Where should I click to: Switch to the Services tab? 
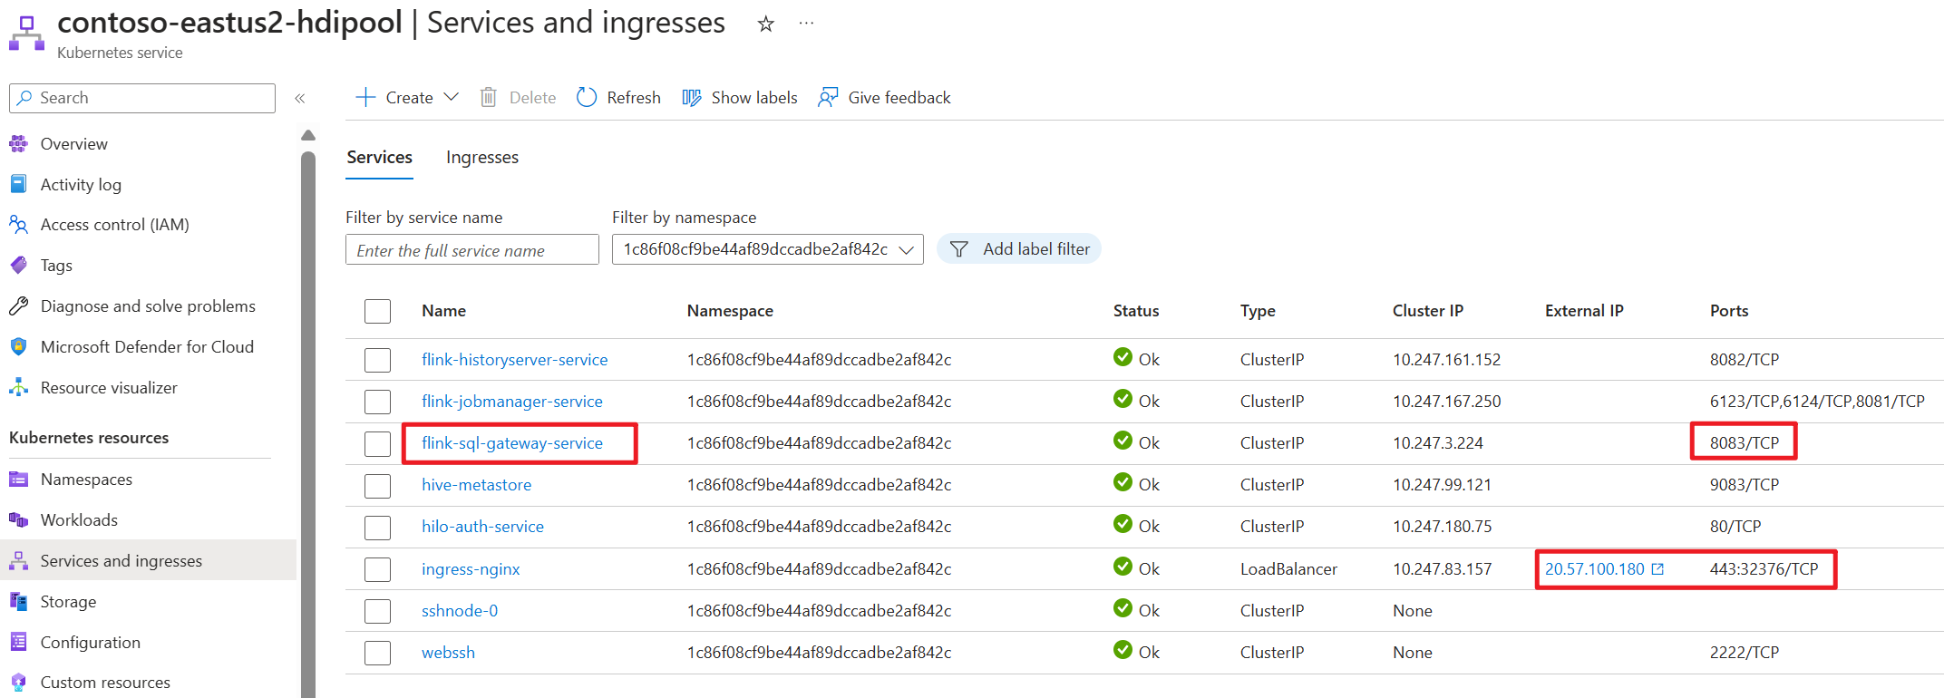tap(379, 157)
